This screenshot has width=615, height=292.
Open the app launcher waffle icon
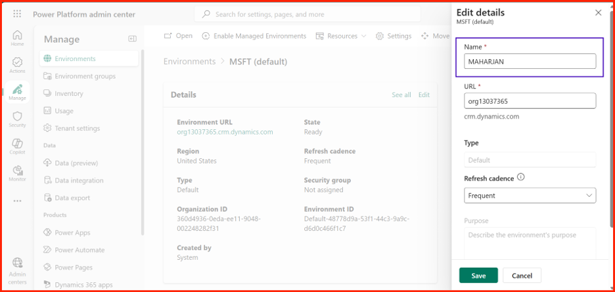17,14
